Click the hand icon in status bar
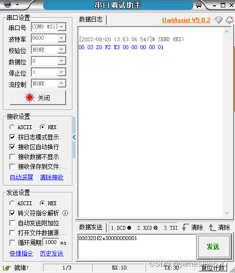The image size is (235, 273). [x=7, y=268]
